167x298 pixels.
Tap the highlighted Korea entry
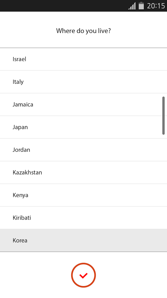coord(83,240)
